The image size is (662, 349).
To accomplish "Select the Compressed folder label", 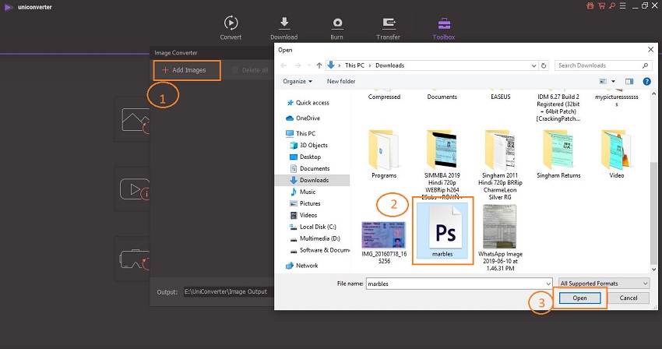I will tap(384, 97).
